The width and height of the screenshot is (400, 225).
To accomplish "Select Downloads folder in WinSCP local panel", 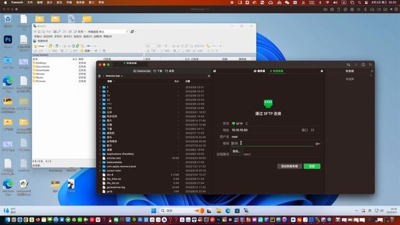I will click(x=42, y=70).
